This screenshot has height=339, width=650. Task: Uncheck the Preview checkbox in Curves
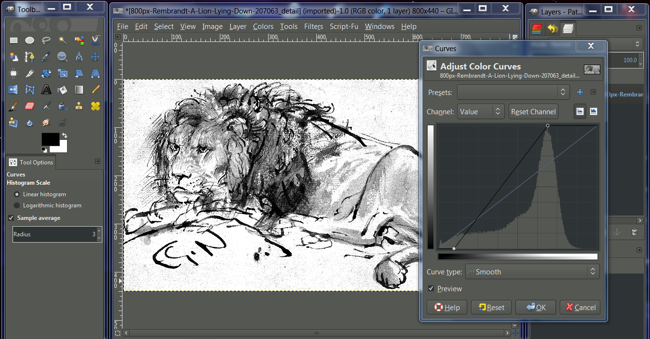(x=431, y=289)
